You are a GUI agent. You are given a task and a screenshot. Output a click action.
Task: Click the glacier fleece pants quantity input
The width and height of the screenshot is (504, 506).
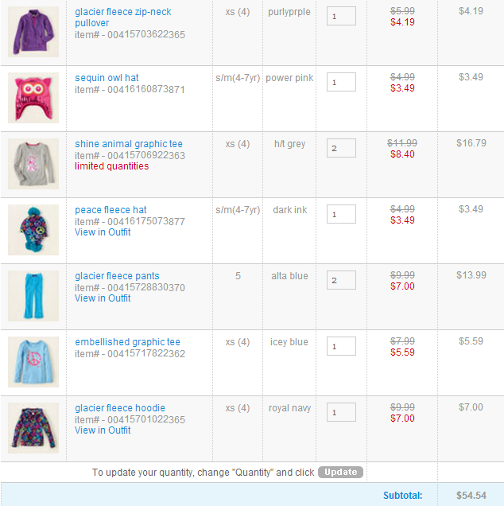pyautogui.click(x=341, y=280)
